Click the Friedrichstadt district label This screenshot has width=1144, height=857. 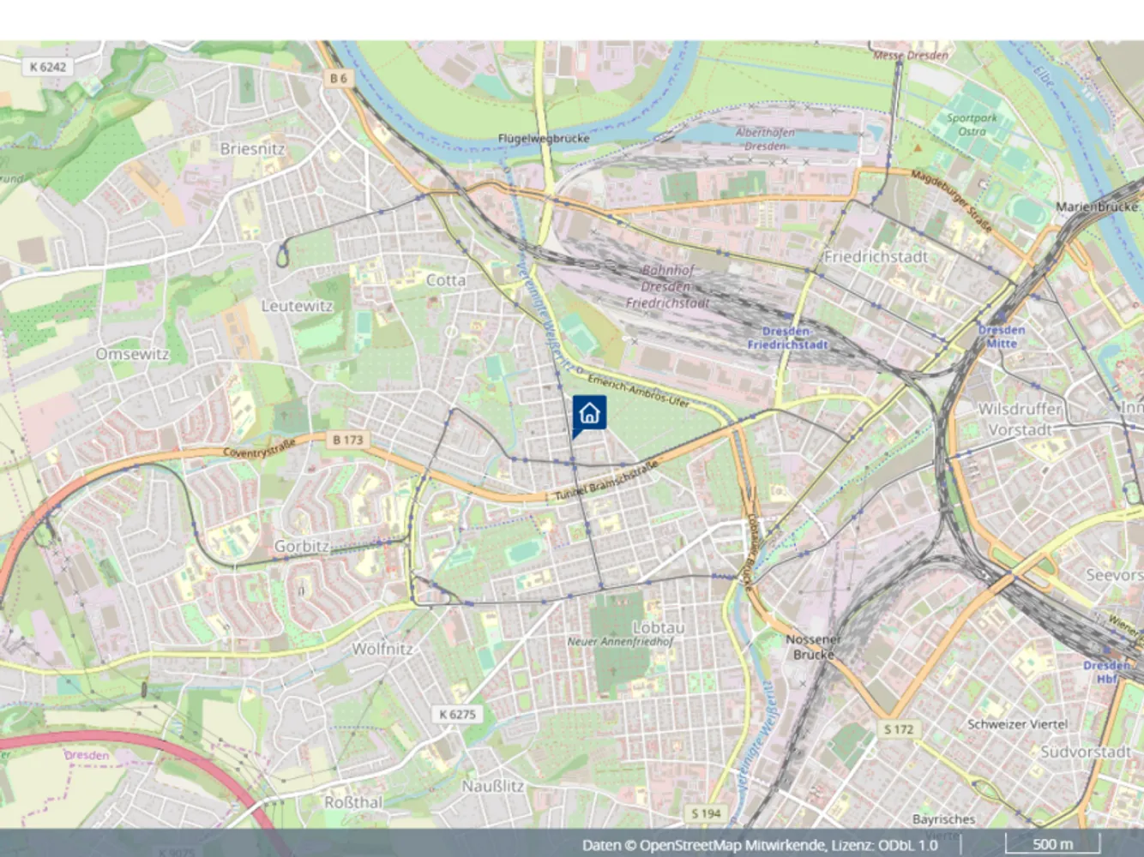point(876,256)
